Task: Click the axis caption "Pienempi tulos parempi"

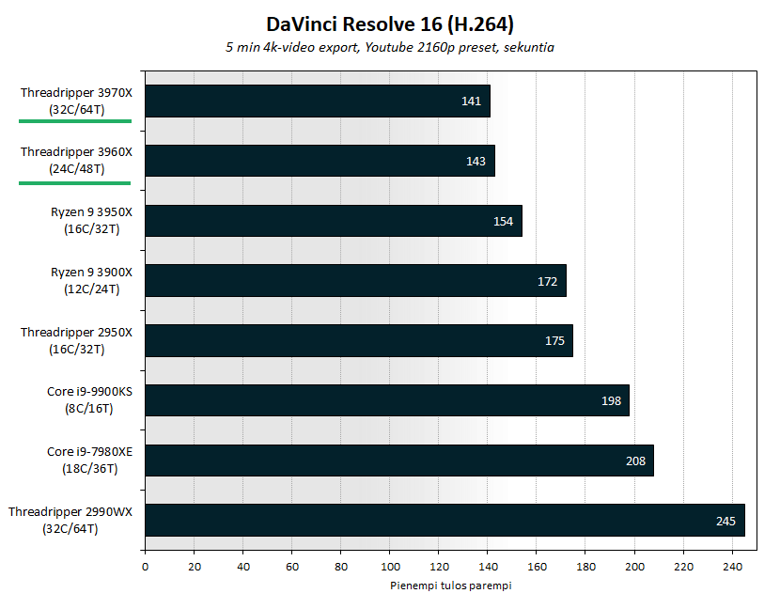Action: [451, 586]
